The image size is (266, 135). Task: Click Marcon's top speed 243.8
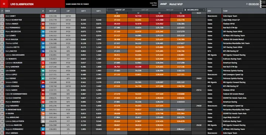click(199, 125)
